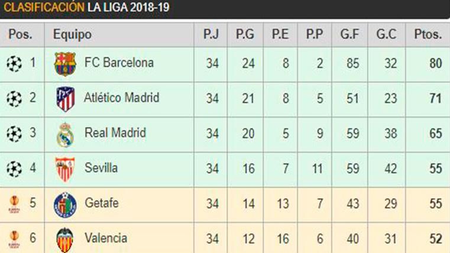Click the P.J column header

click(211, 34)
